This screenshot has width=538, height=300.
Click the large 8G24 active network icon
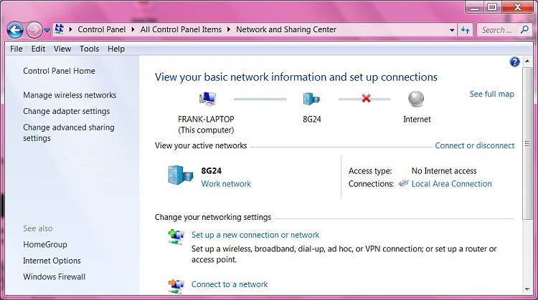(181, 175)
